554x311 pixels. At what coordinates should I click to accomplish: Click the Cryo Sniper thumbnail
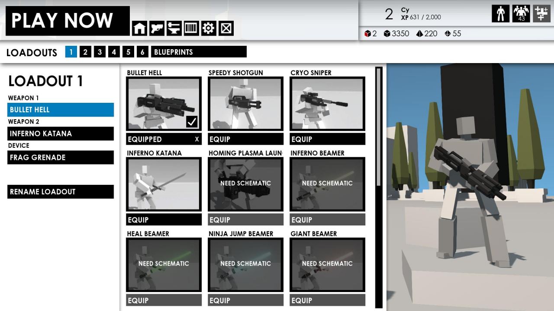point(328,104)
